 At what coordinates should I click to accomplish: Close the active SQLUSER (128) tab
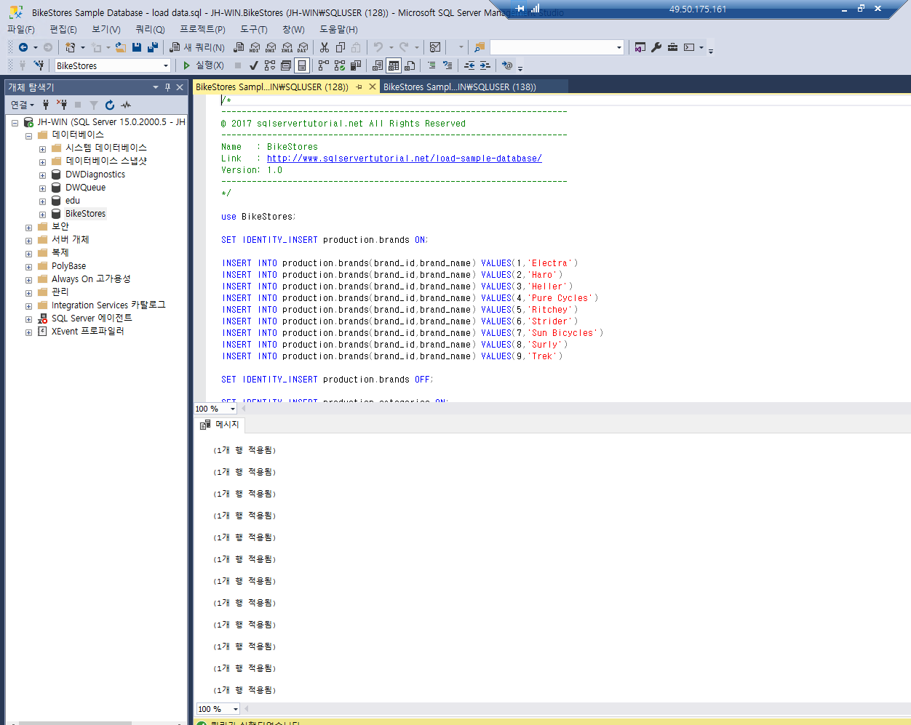tap(373, 87)
